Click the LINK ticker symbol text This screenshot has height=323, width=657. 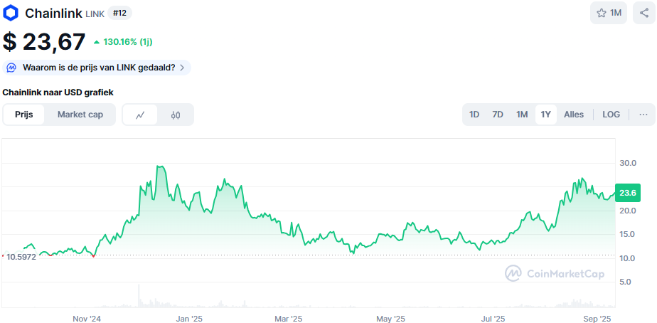(x=95, y=14)
